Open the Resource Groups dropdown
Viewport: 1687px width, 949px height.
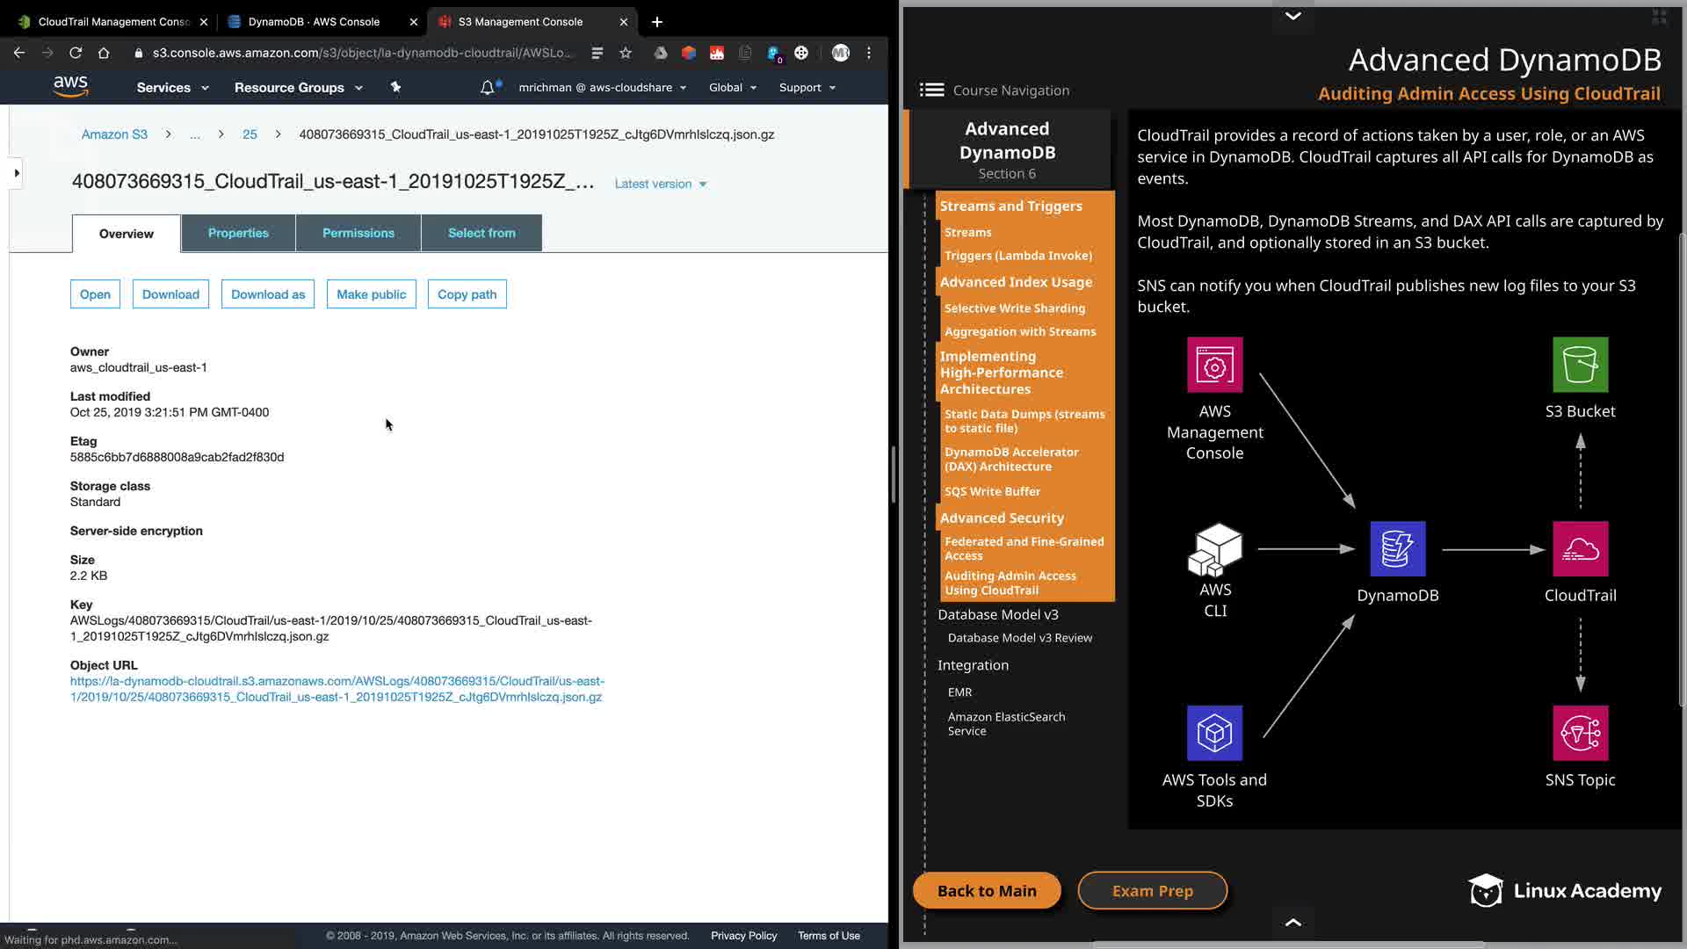[x=298, y=87]
